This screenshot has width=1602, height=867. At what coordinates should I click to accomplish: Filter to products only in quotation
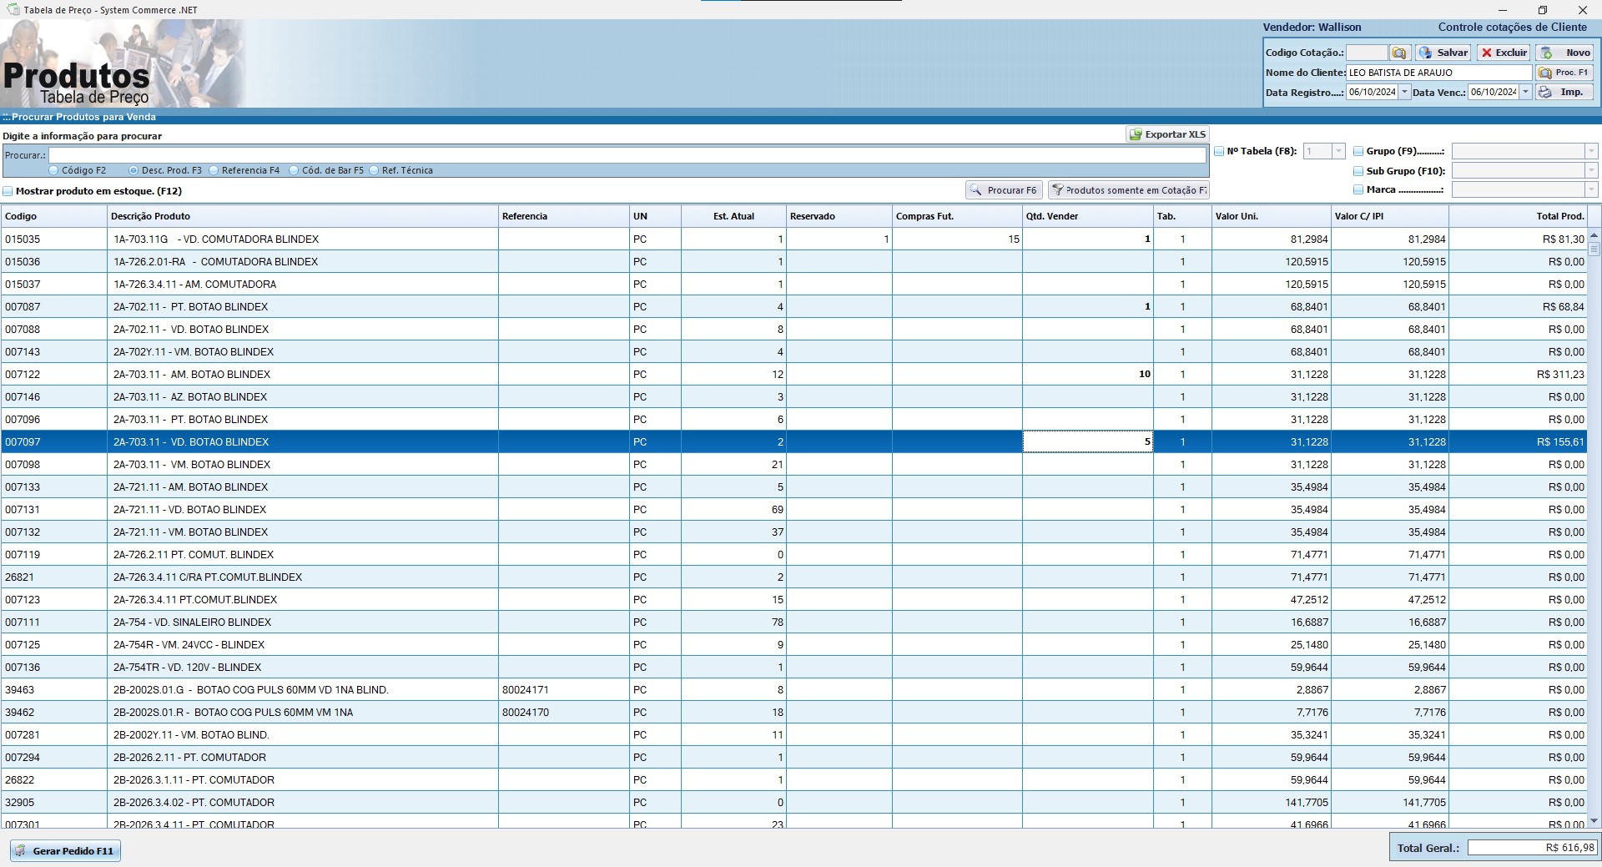(x=1129, y=190)
